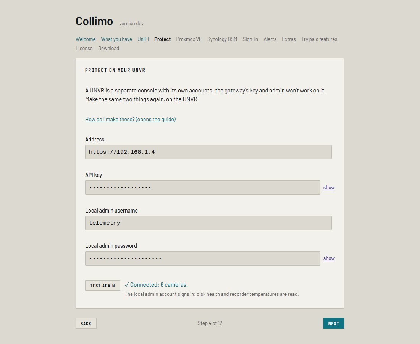Jump to the Synology DSM step
The height and width of the screenshot is (344, 420).
[x=222, y=39]
